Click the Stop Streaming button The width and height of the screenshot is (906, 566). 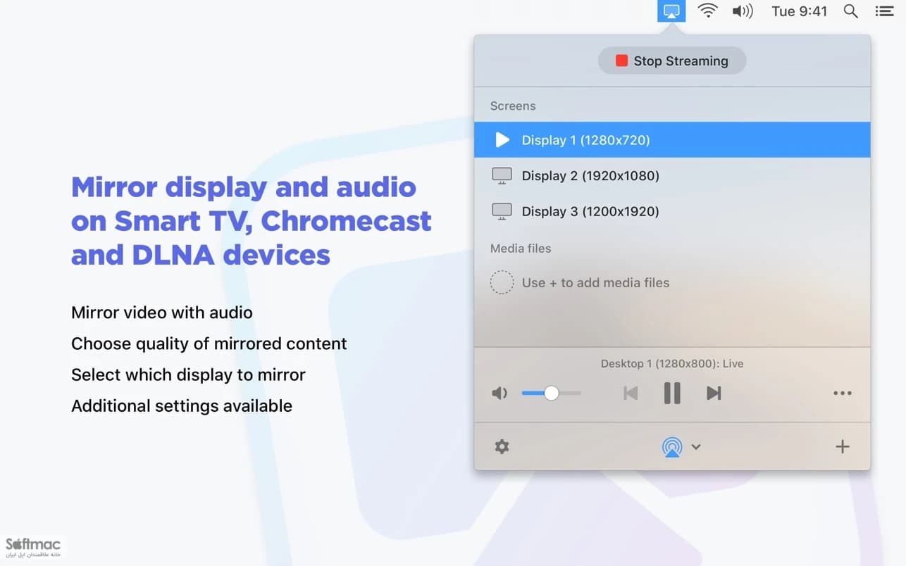671,61
